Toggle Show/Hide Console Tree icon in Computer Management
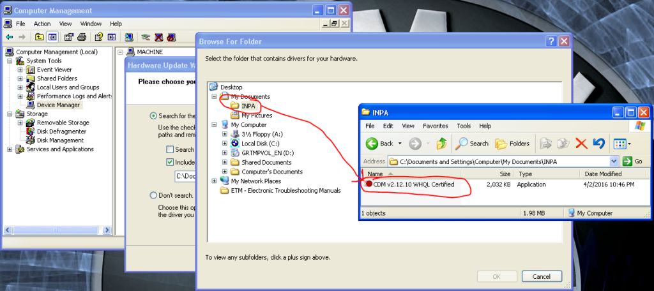 pyautogui.click(x=52, y=37)
